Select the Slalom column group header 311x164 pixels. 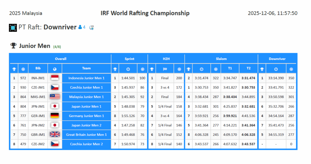pyautogui.click(x=221, y=59)
